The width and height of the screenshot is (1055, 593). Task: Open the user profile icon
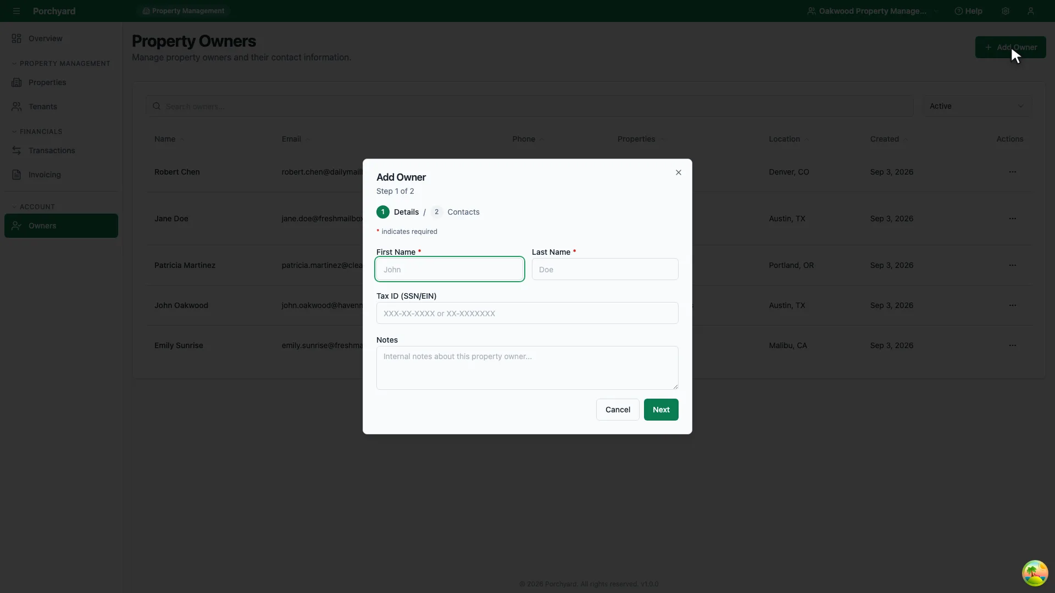[x=1031, y=11]
